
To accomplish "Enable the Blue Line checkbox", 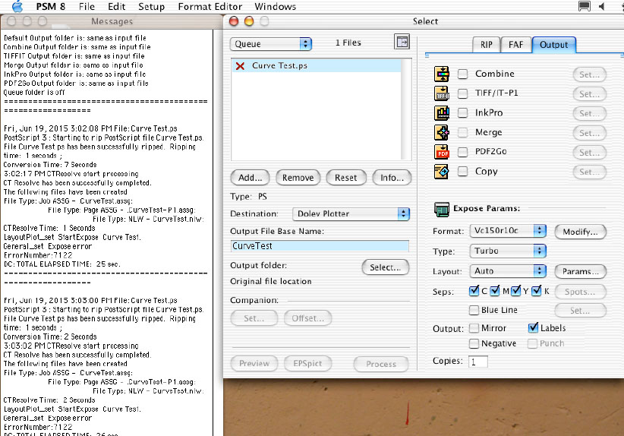I will [474, 310].
